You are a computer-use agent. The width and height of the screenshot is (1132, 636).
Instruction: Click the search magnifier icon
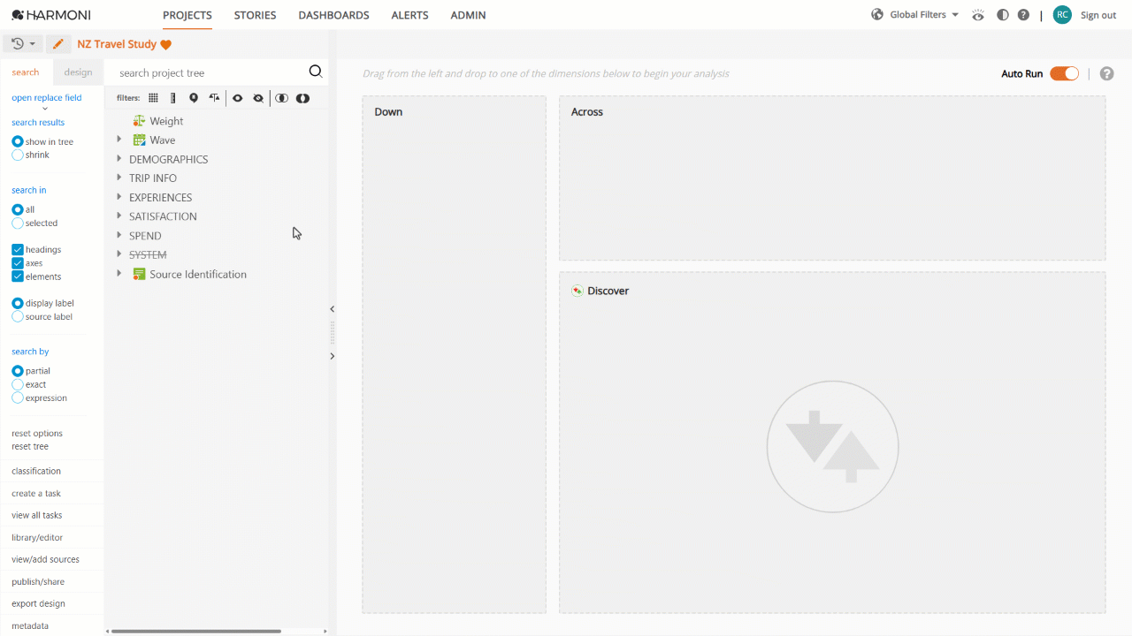315,72
